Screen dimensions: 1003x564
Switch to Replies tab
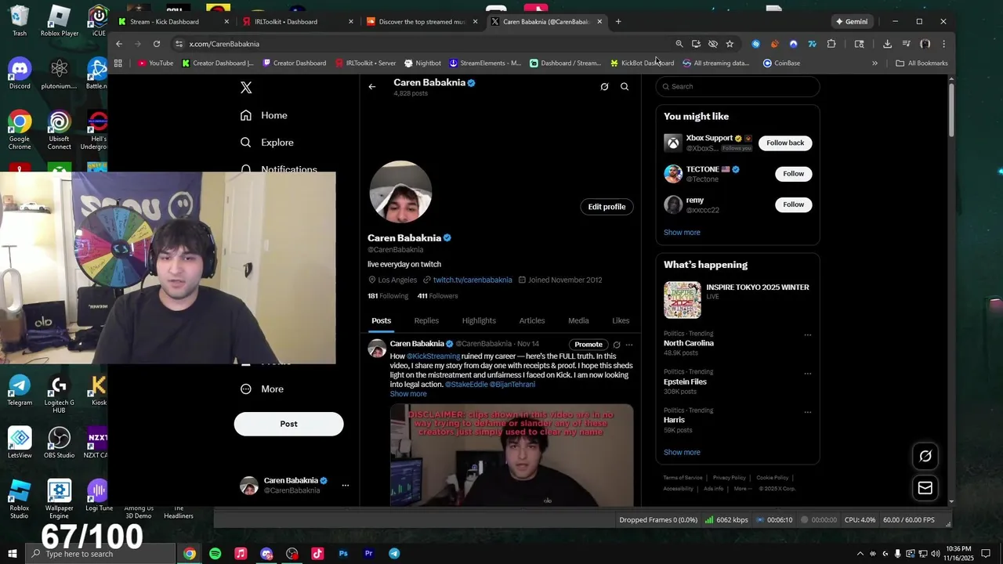[426, 320]
